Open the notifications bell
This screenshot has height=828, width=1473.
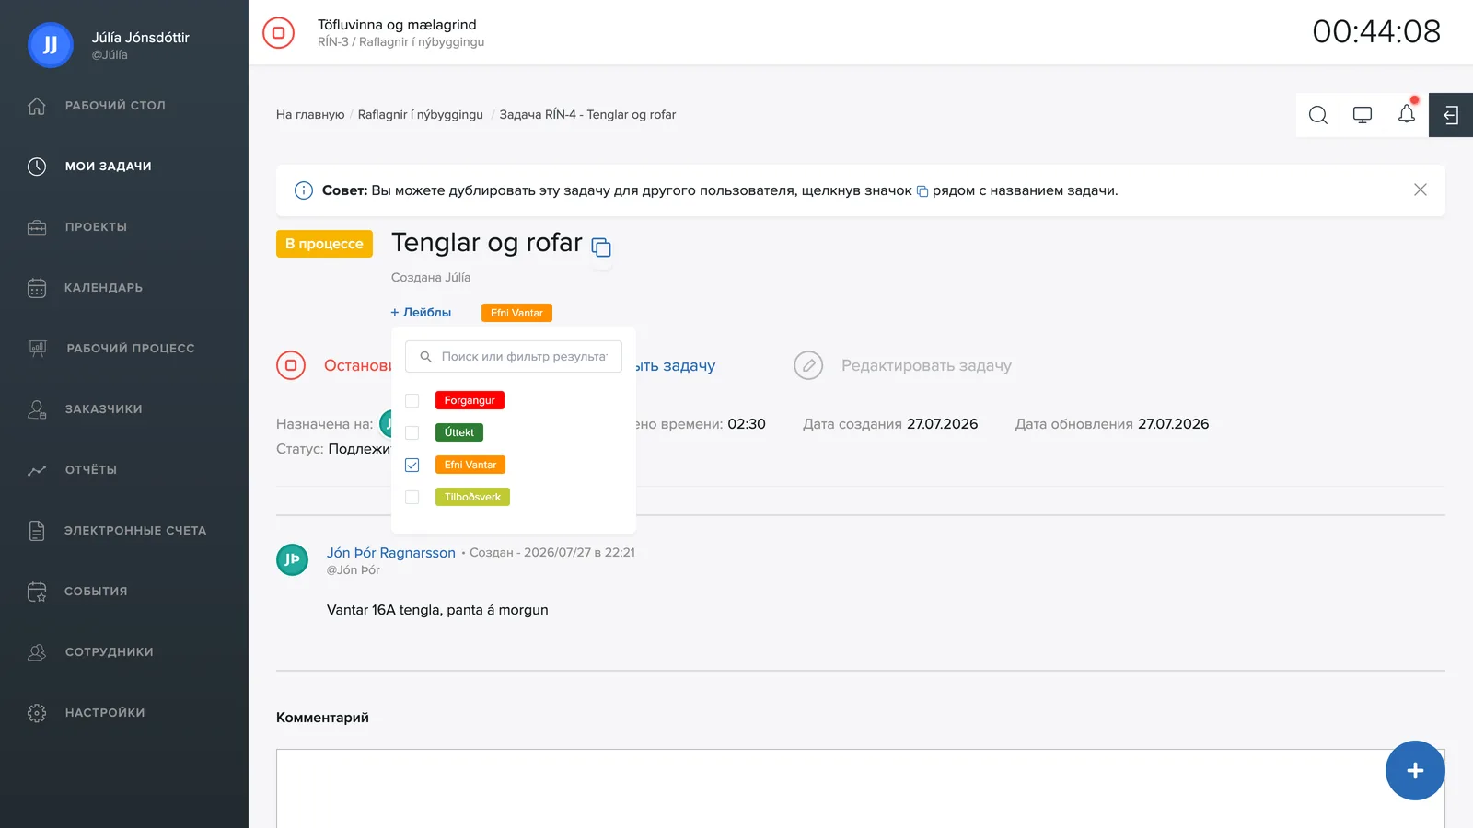[x=1407, y=114]
